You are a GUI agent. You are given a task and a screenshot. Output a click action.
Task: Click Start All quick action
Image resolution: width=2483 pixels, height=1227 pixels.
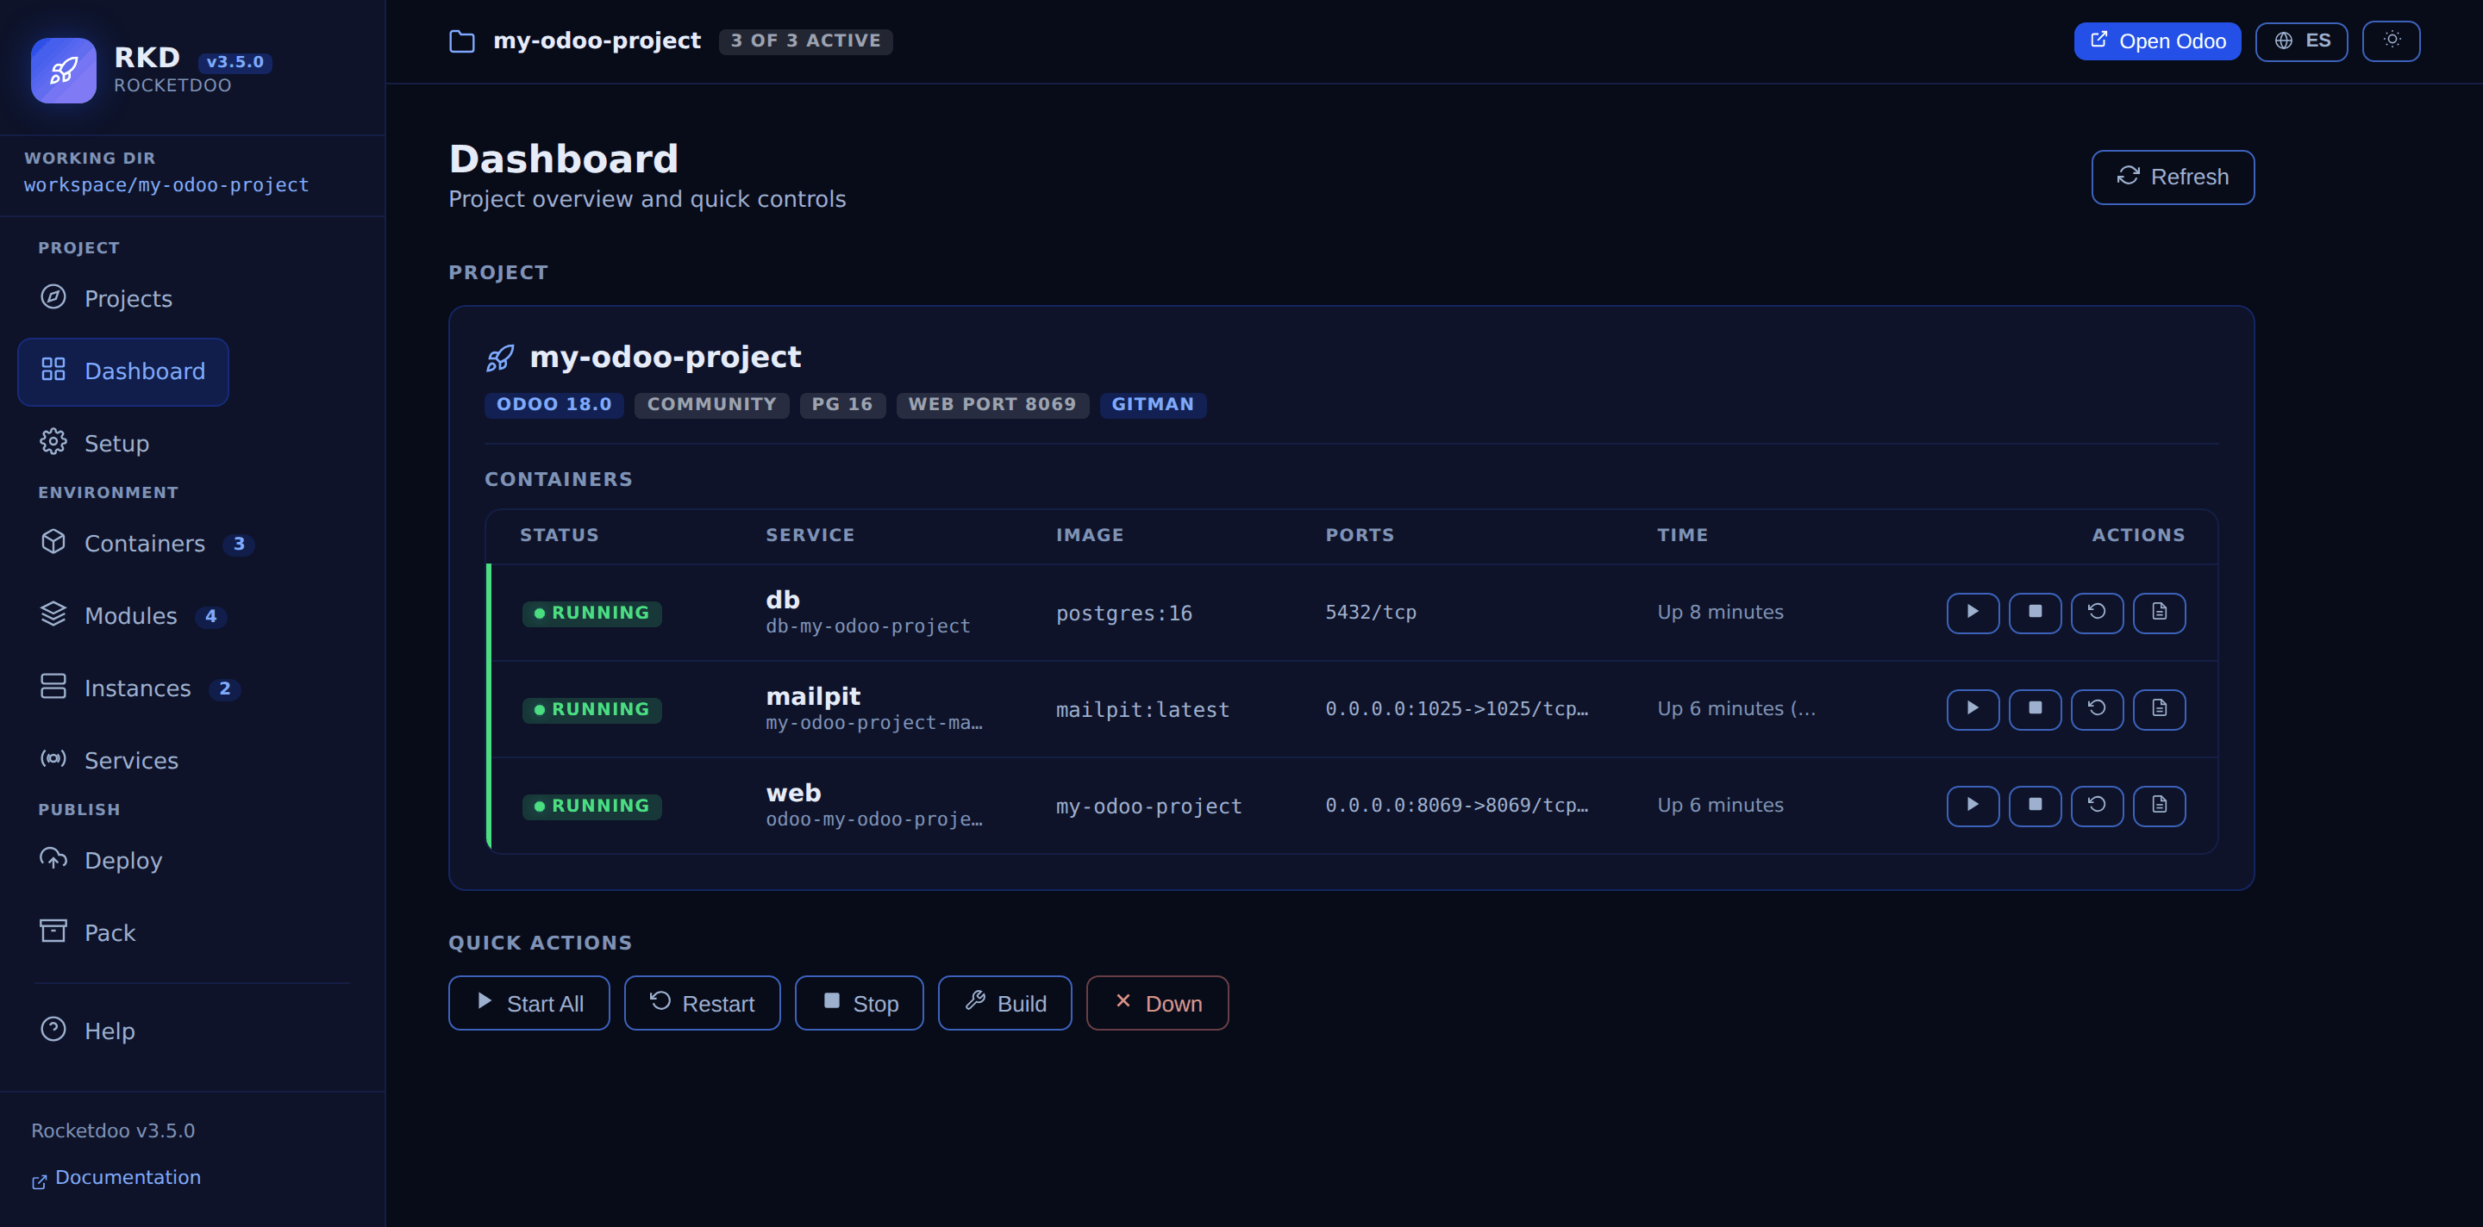(x=528, y=1003)
